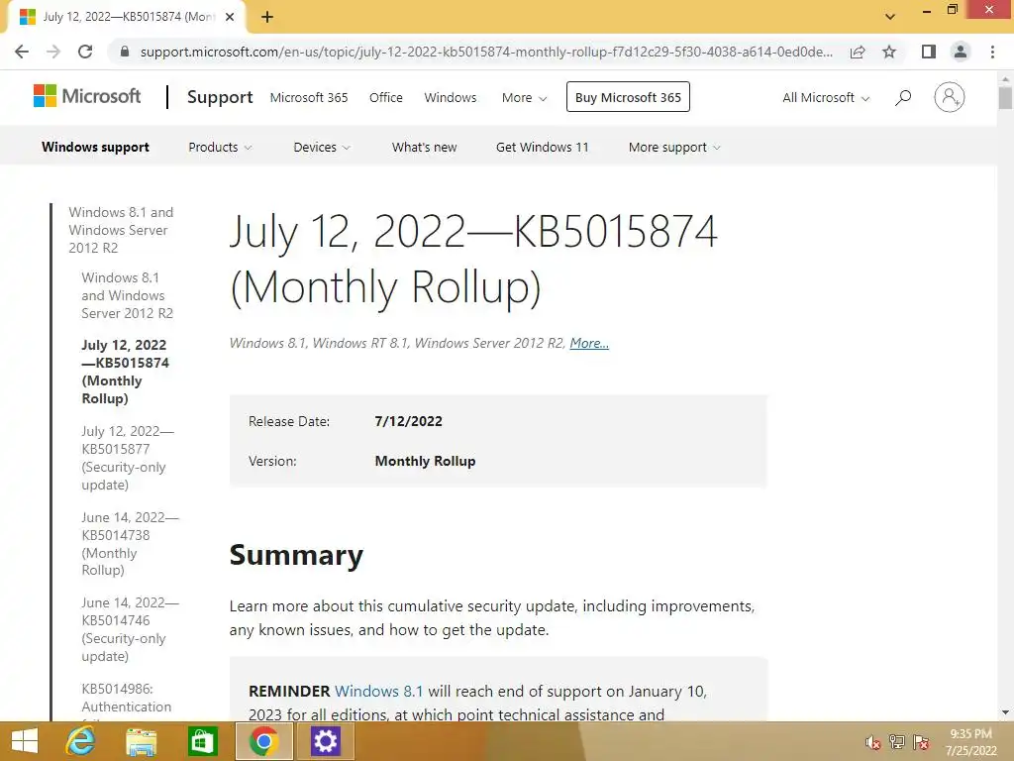Click Buy Microsoft 365 button
The image size is (1014, 761).
click(x=628, y=97)
